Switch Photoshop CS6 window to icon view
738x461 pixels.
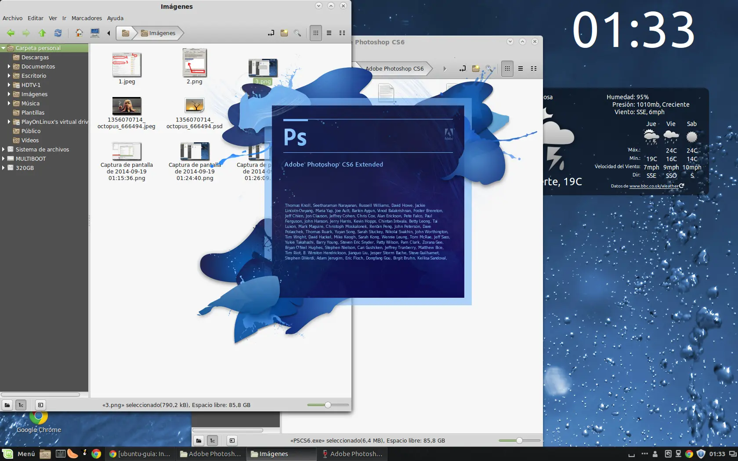pos(507,68)
